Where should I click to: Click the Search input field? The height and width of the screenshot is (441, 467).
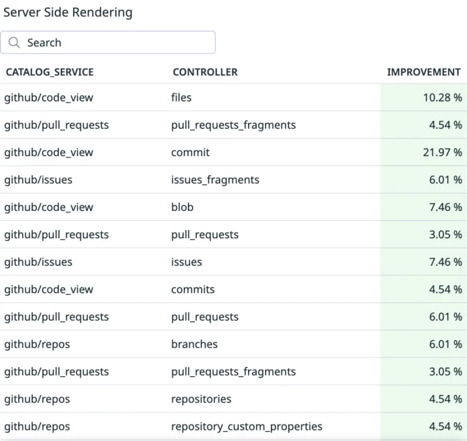tap(108, 42)
